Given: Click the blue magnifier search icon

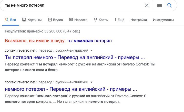Looking at the screenshot, I should coord(169,5).
